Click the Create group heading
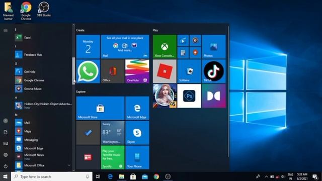 (x=80, y=30)
